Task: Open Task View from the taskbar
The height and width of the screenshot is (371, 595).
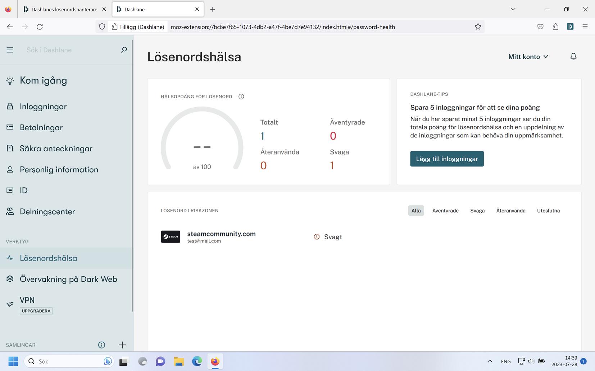Action: coord(123,361)
